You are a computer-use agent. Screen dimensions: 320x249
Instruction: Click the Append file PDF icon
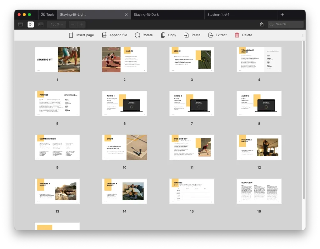pyautogui.click(x=104, y=35)
